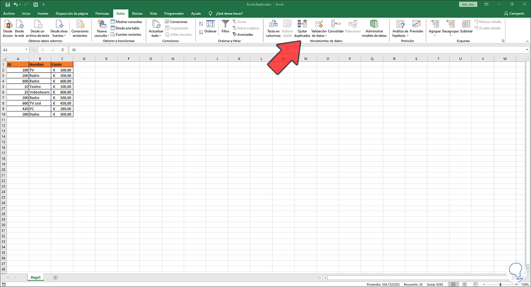Image resolution: width=531 pixels, height=287 pixels.
Task: Select the Hoja1 sheet tab
Action: pyautogui.click(x=36, y=277)
